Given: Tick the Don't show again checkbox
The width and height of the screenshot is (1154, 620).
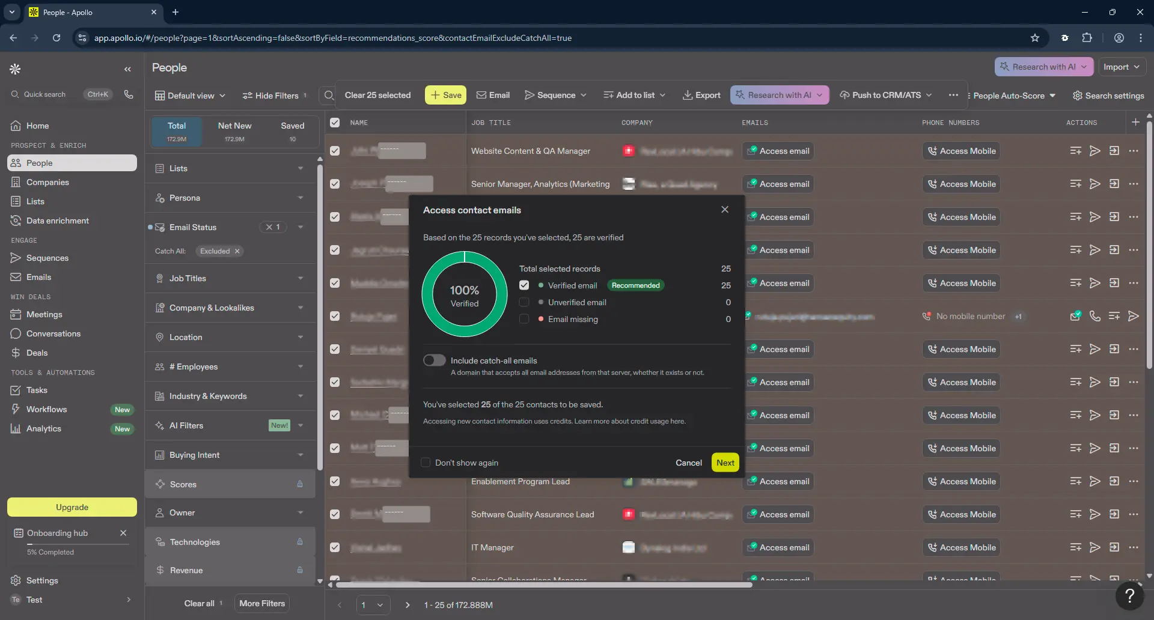Looking at the screenshot, I should coord(426,463).
